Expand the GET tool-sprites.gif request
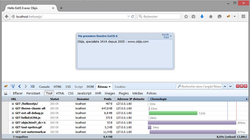 click(x=13, y=127)
